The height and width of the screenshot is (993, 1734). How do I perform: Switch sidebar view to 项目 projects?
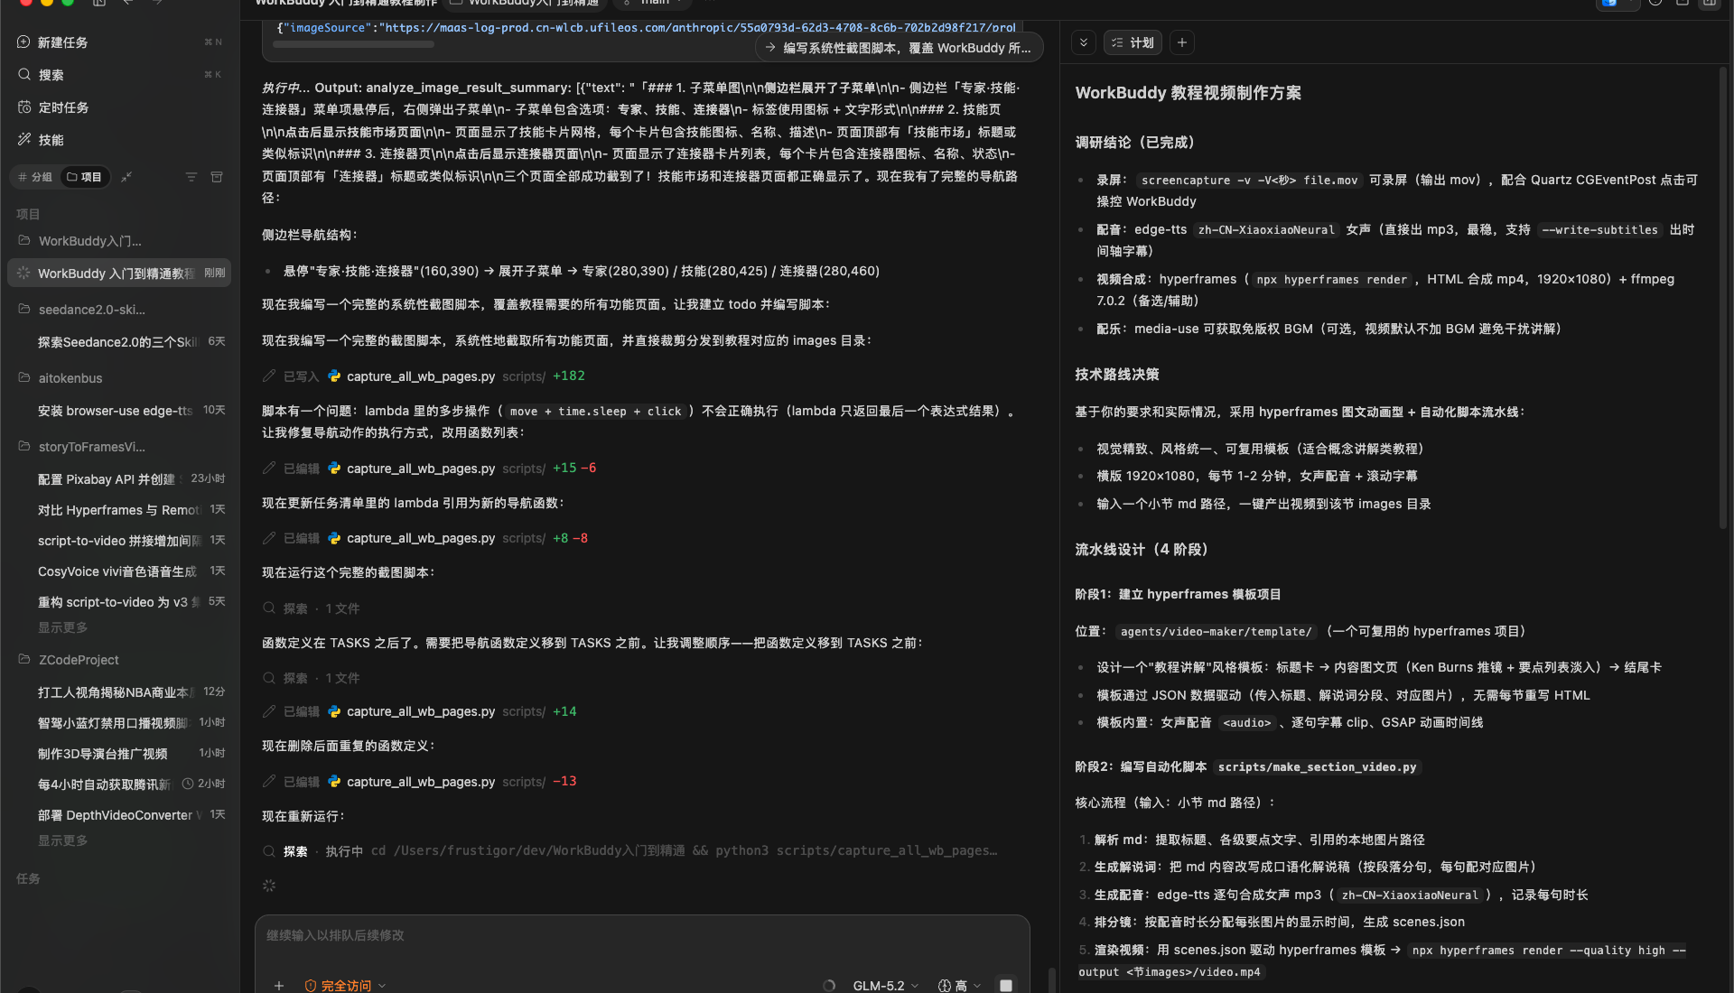click(85, 177)
